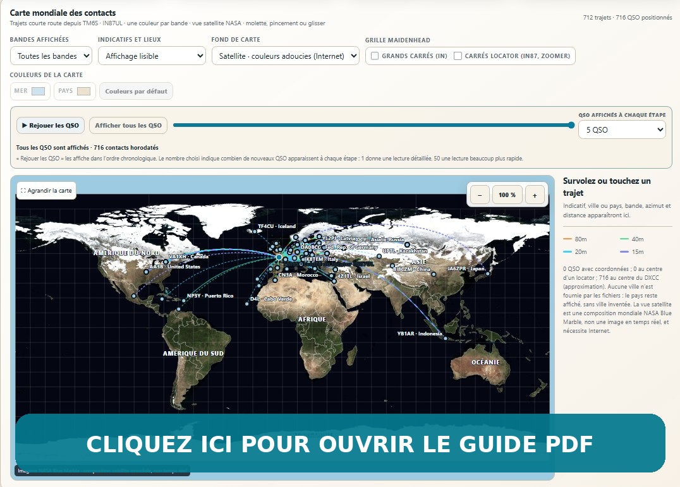Click the IK8TEM - Italy label
This screenshot has height=487, width=680.
click(320, 259)
